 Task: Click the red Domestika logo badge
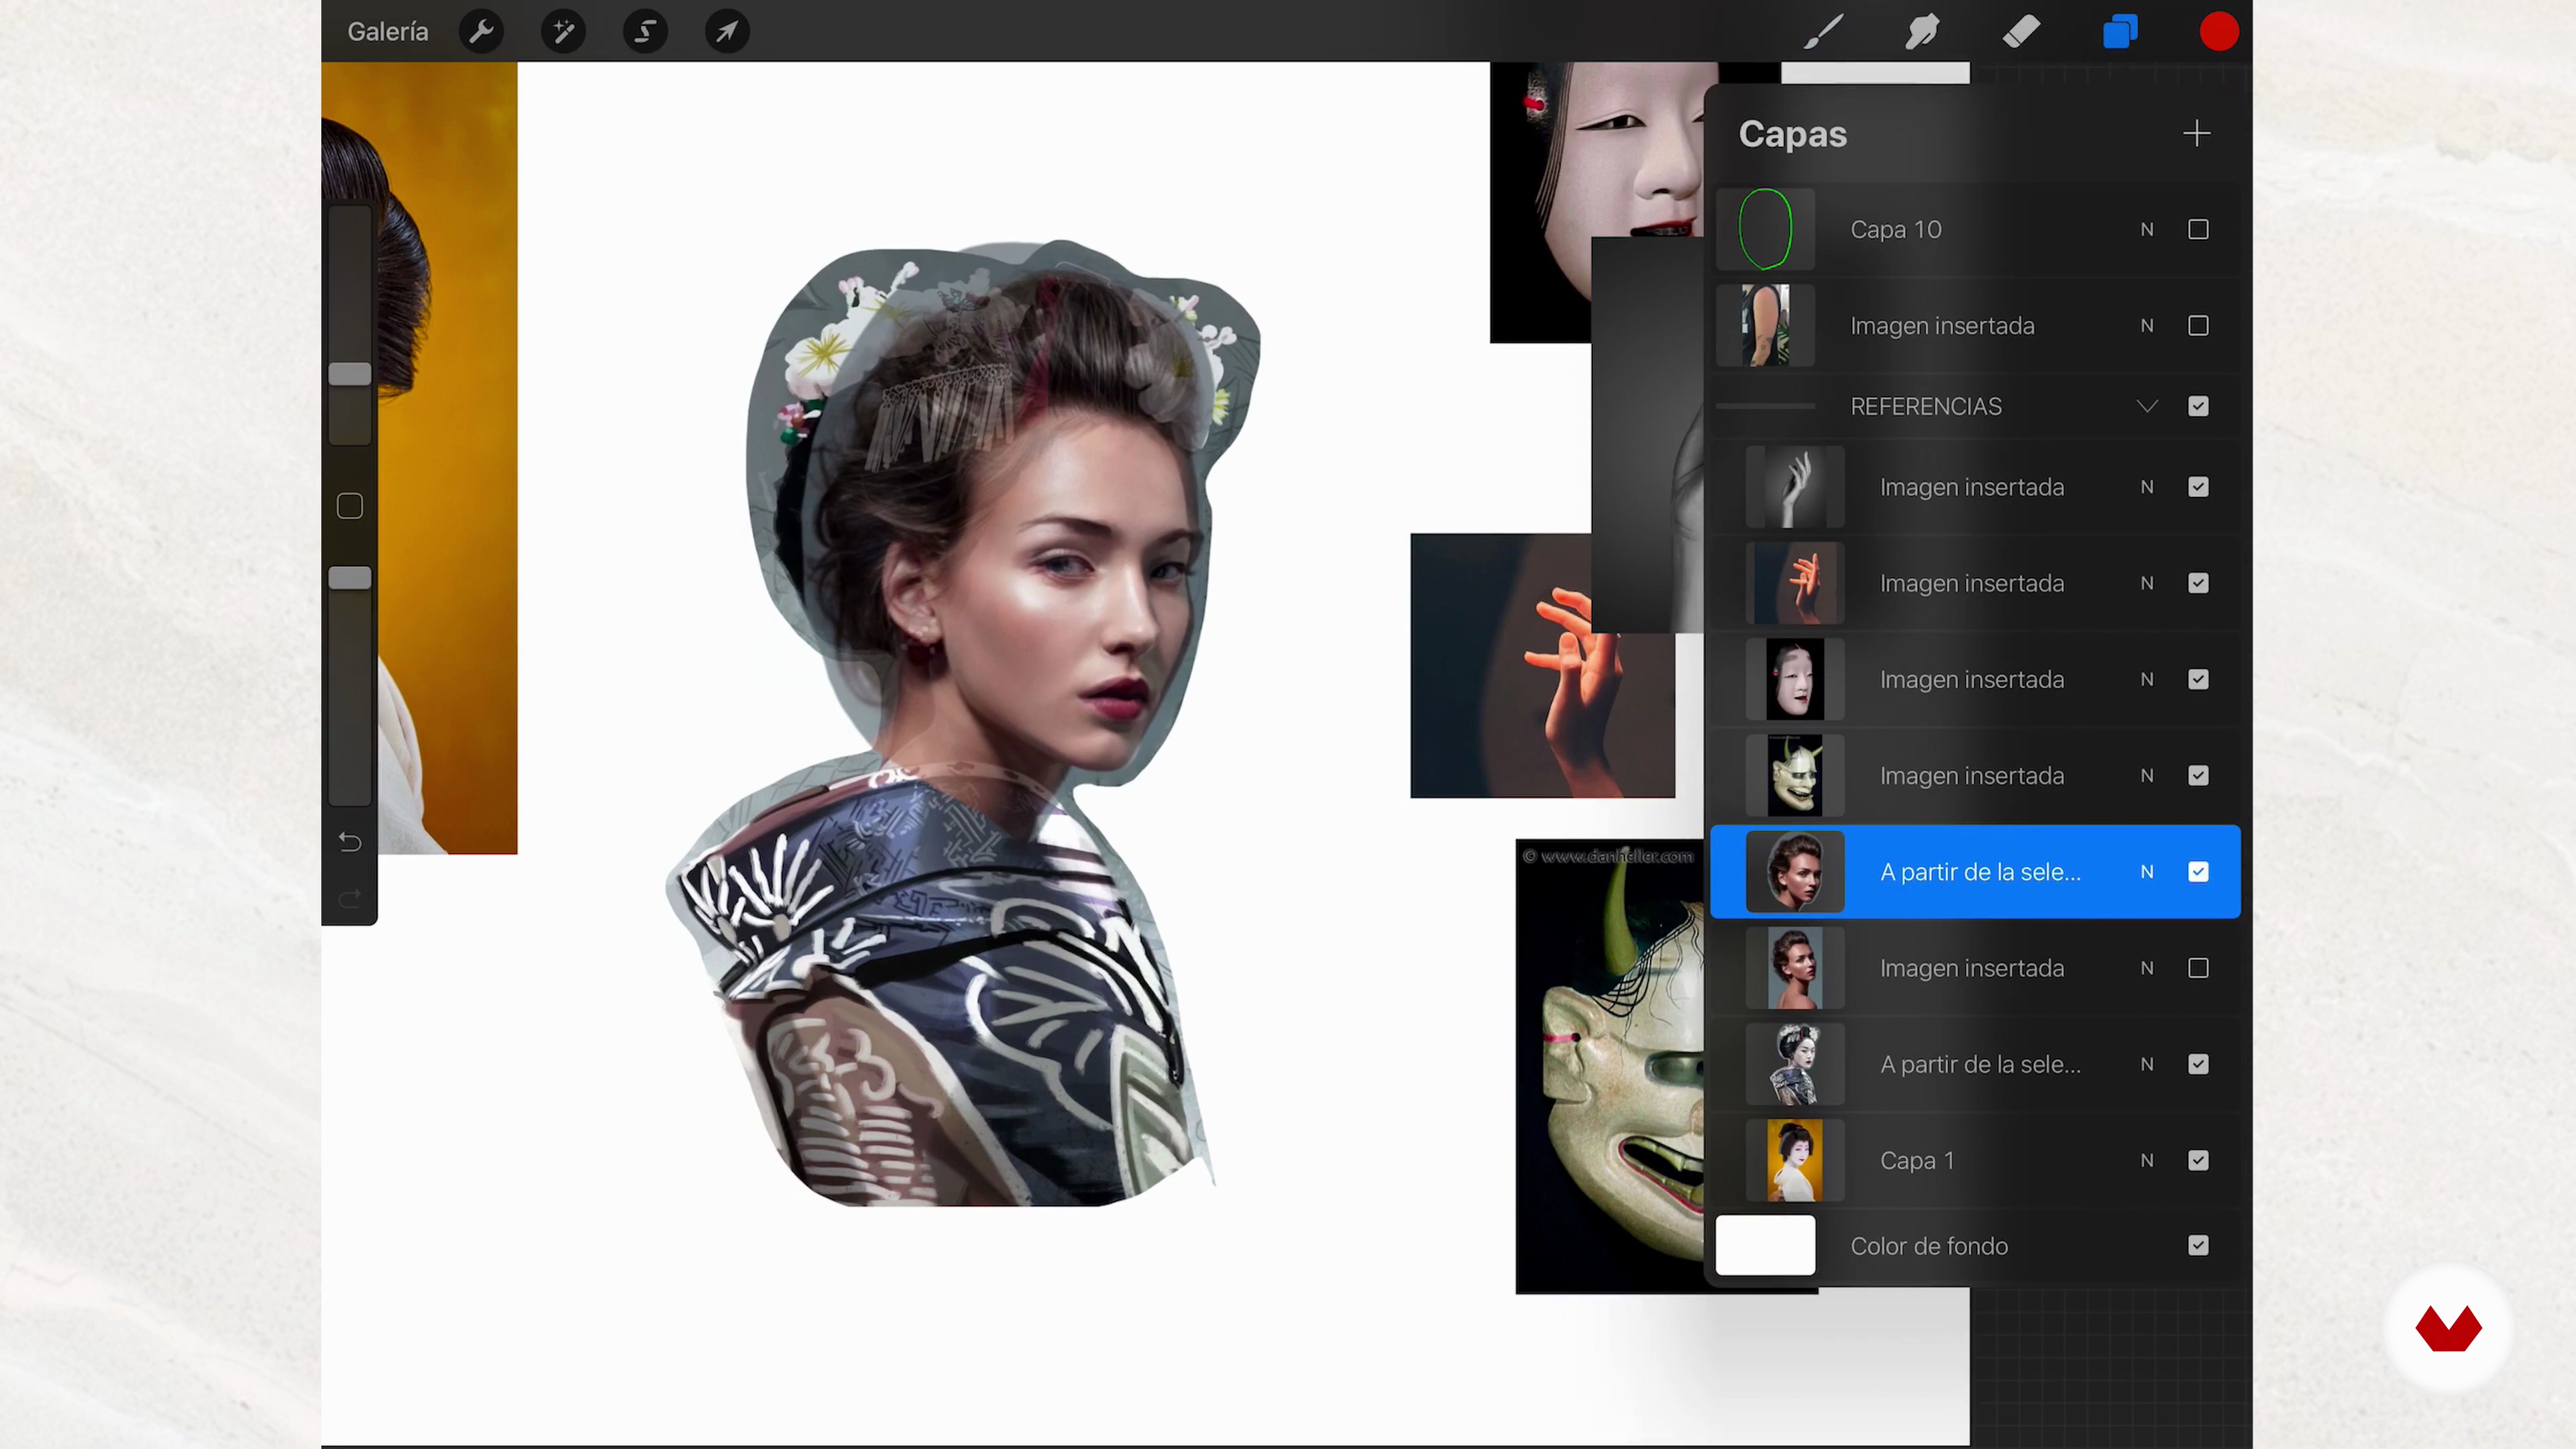[x=2448, y=1328]
